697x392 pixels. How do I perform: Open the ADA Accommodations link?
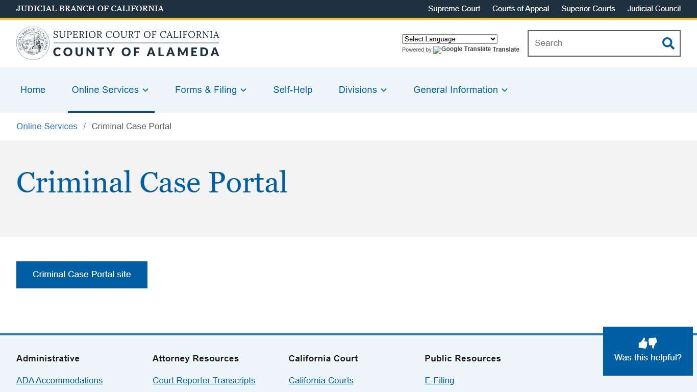(x=59, y=380)
